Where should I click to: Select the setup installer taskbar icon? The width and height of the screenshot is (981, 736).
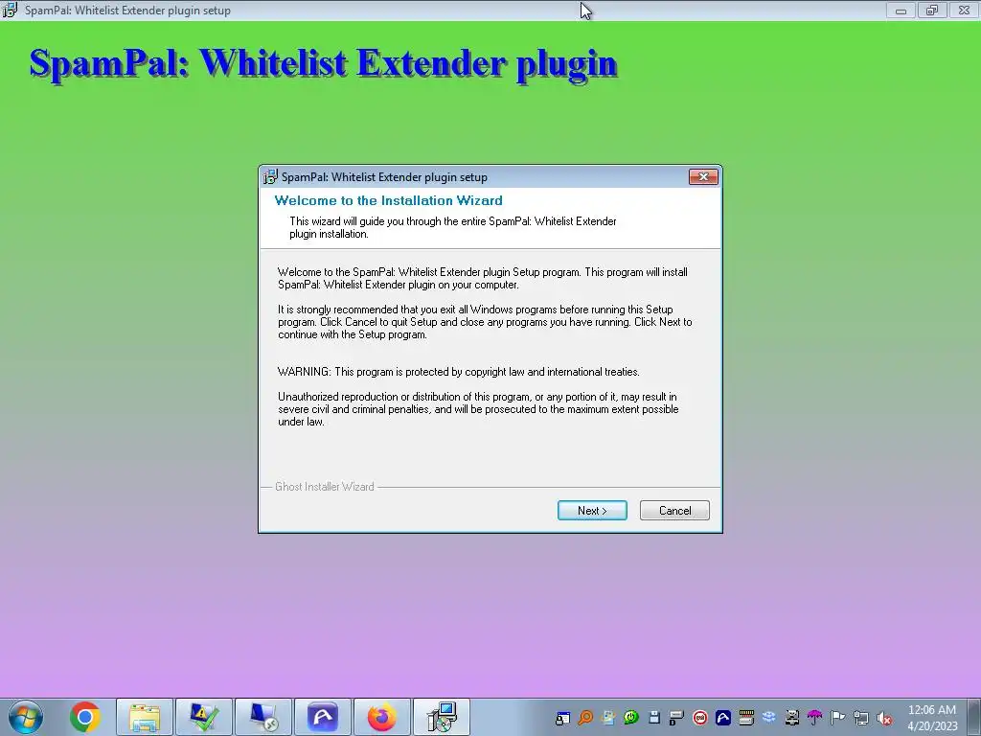[x=442, y=717]
